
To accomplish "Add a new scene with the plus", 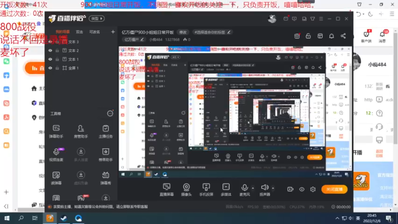I will (x=113, y=32).
